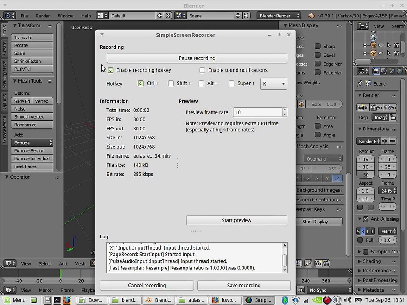
Task: Open the Render Layers properties tab icon
Action: coord(384,71)
